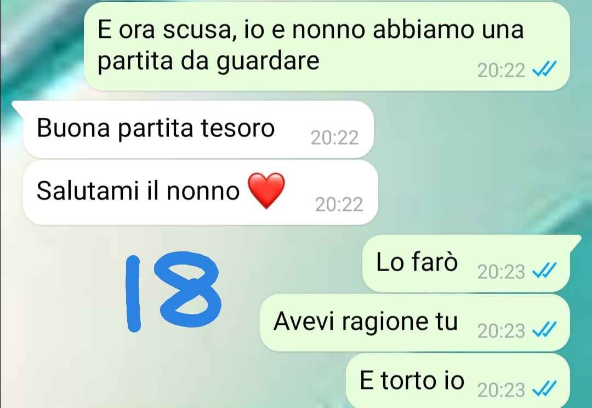Select the blue handwritten number 18
The width and height of the screenshot is (592, 408).
pos(173,292)
